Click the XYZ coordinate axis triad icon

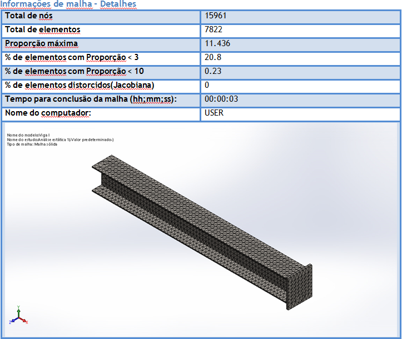click(x=18, y=316)
